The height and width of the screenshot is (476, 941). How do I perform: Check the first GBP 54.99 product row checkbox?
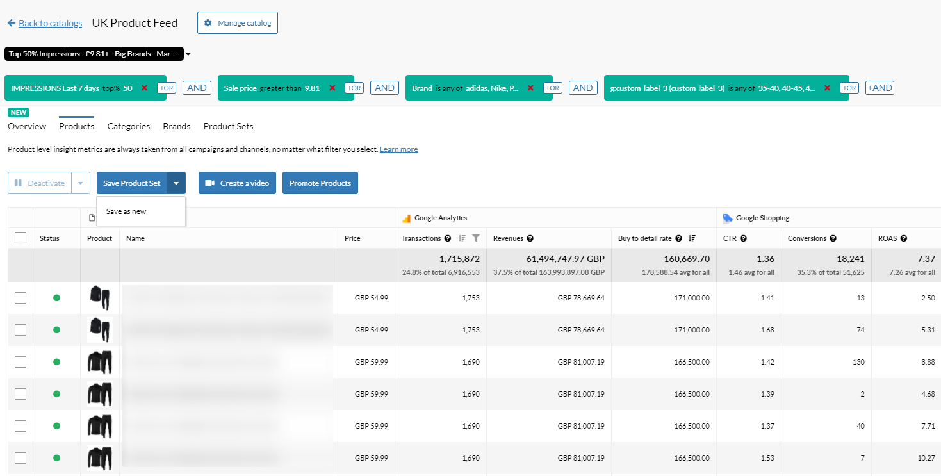(20, 298)
